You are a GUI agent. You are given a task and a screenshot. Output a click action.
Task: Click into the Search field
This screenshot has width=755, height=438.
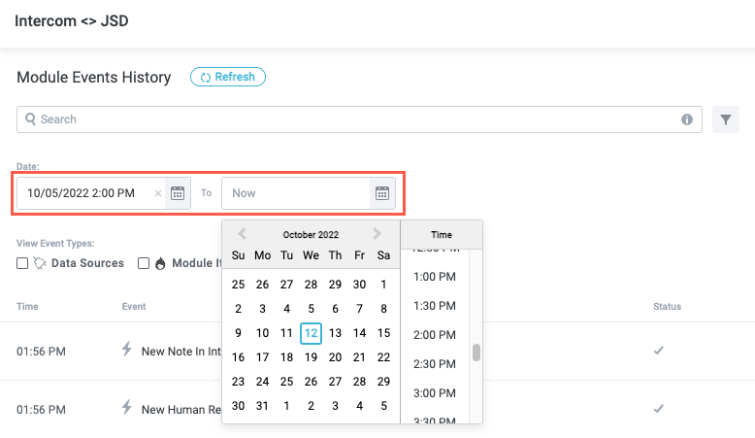(x=349, y=119)
